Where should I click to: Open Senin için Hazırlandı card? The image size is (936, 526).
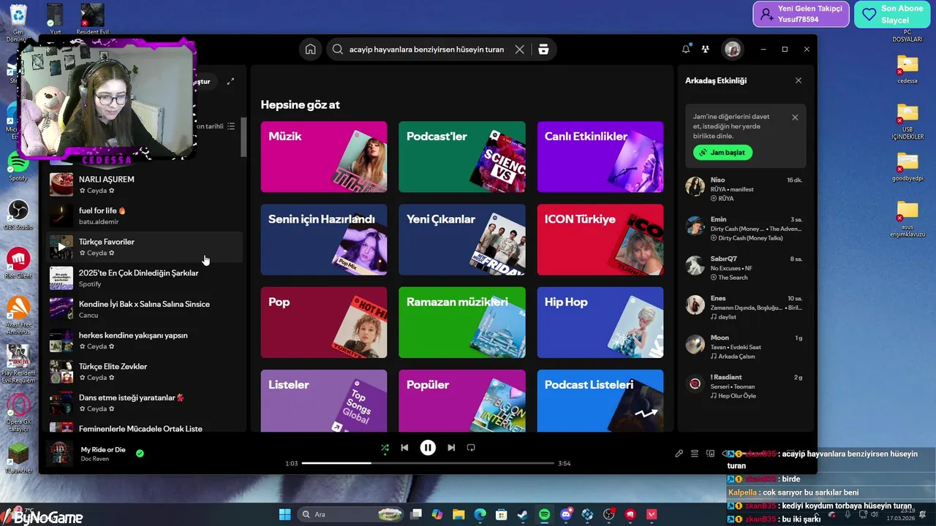click(x=324, y=240)
